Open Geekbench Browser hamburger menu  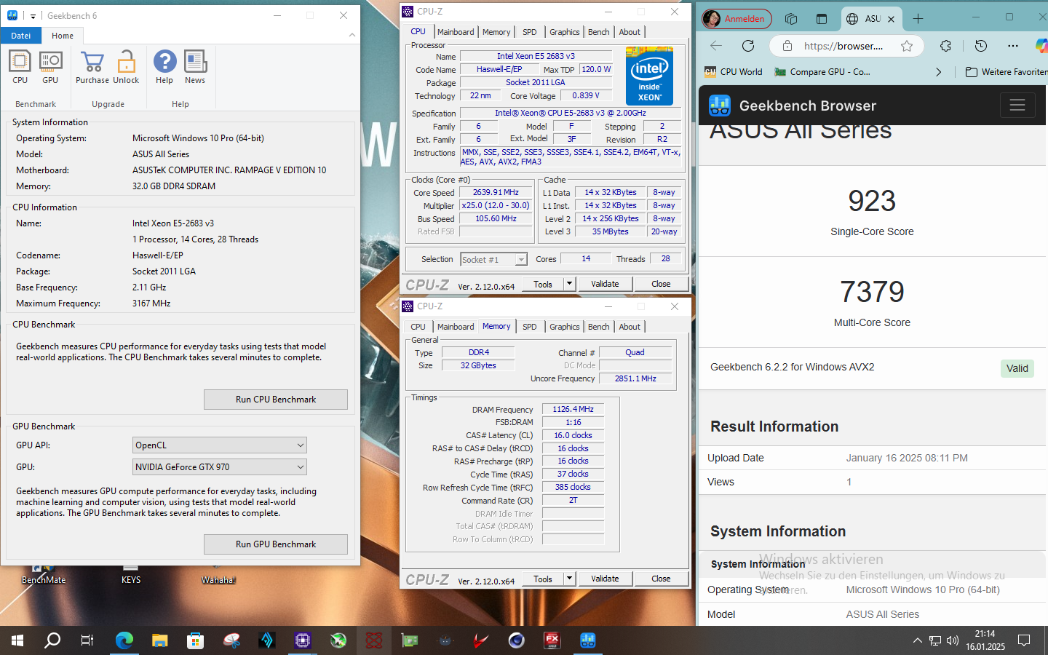1017,106
